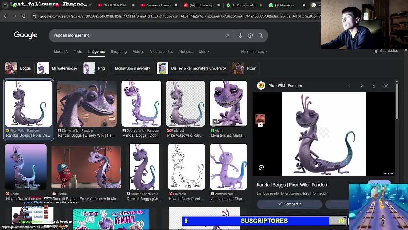Click the address bar URL field
The height and width of the screenshot is (230, 408).
[180, 16]
